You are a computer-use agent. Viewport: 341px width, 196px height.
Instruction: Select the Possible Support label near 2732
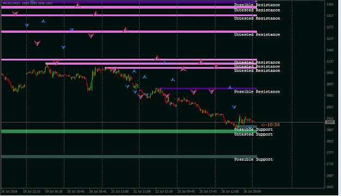(253, 160)
